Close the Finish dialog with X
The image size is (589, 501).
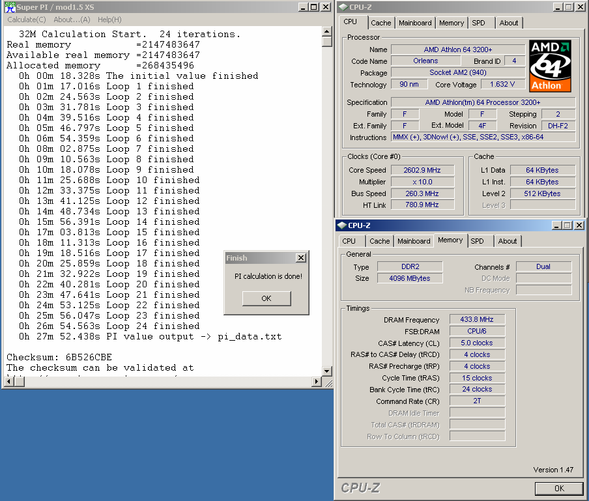(x=301, y=258)
